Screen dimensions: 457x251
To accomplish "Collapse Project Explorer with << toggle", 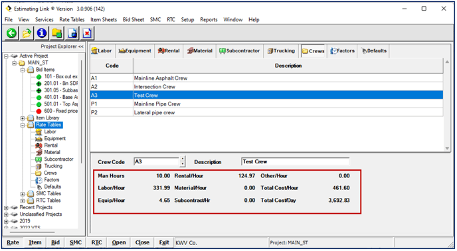I will pyautogui.click(x=81, y=46).
